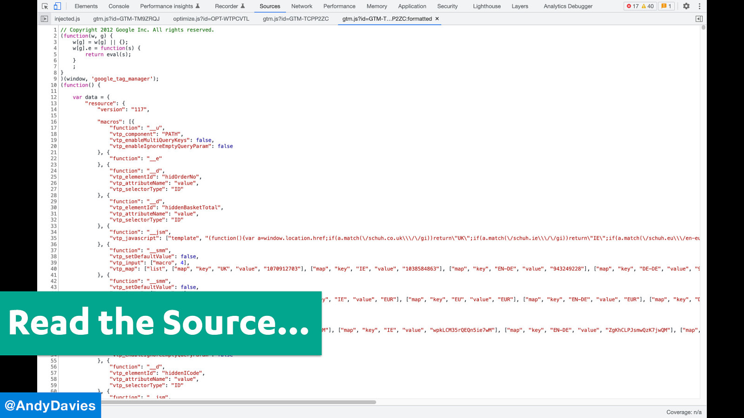The width and height of the screenshot is (744, 418).
Task: Select the Sources panel tab
Action: click(x=270, y=6)
